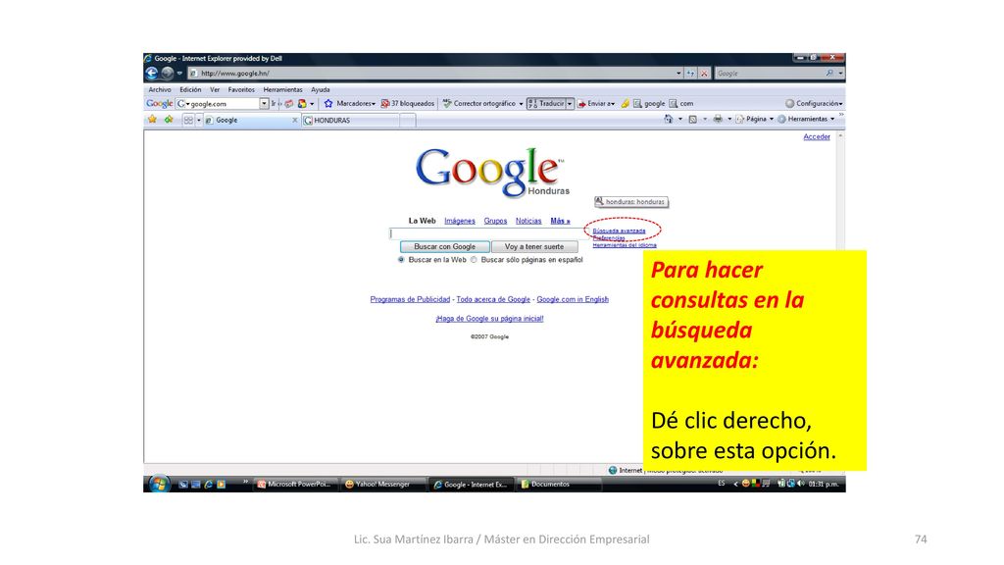The width and height of the screenshot is (1004, 565).
Task: Click the Documentos taskbar button
Action: click(559, 485)
